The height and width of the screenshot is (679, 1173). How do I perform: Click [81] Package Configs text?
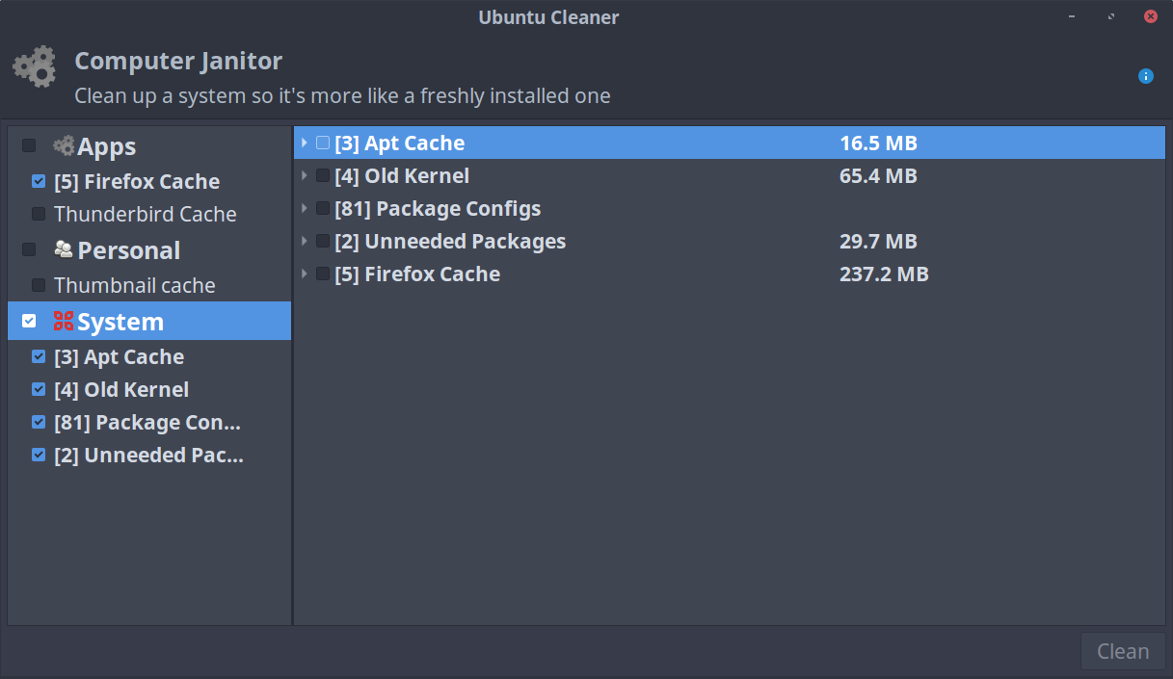[x=438, y=208]
